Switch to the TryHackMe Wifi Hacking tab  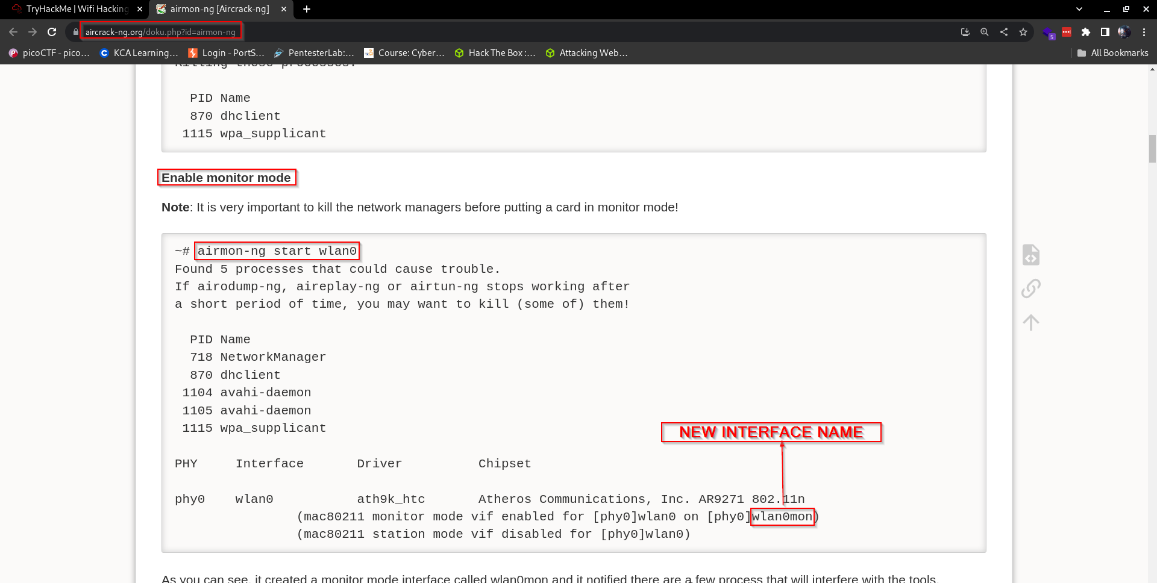point(77,9)
